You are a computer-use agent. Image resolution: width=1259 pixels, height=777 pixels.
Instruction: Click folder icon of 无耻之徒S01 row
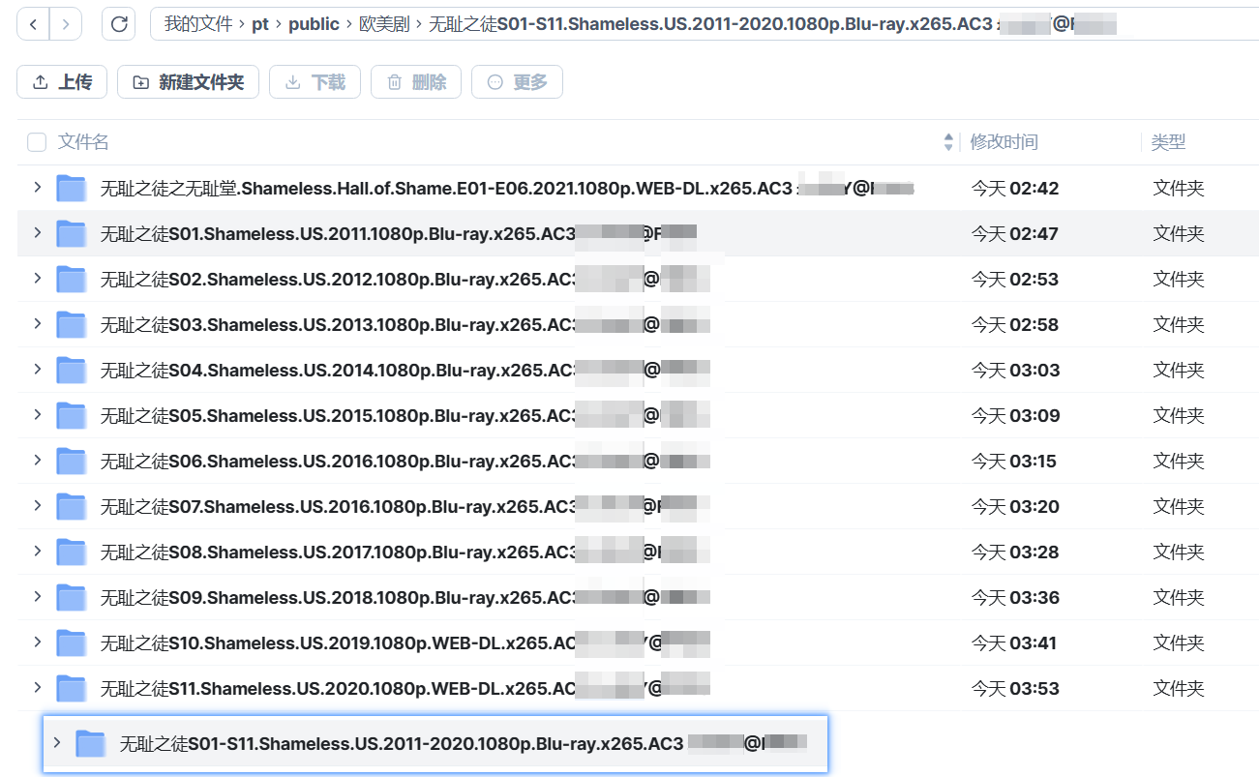point(72,233)
